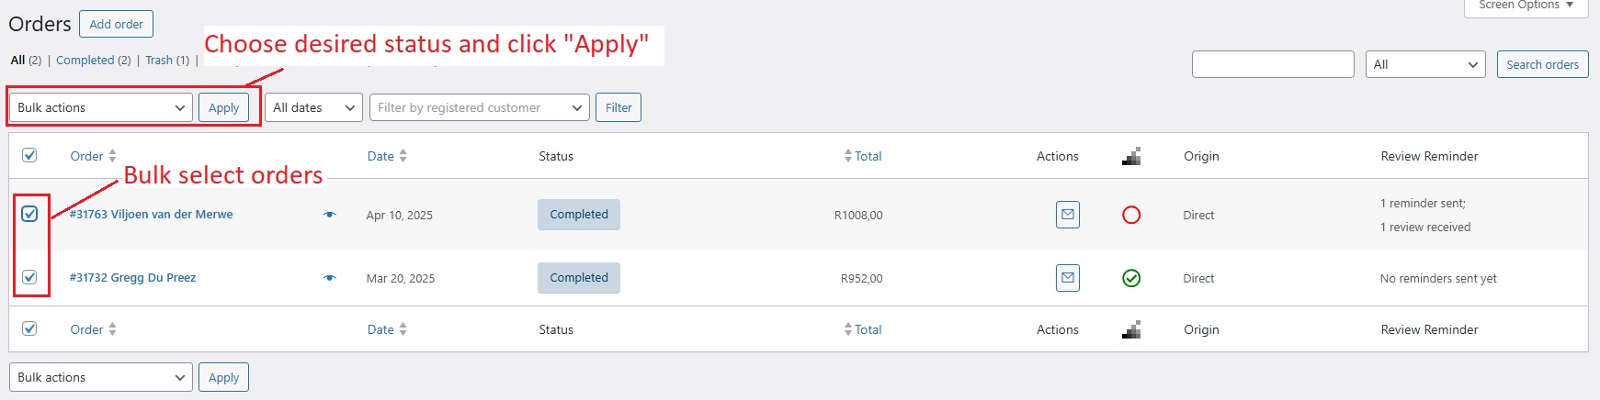Click the green checkmark status icon

1131,278
